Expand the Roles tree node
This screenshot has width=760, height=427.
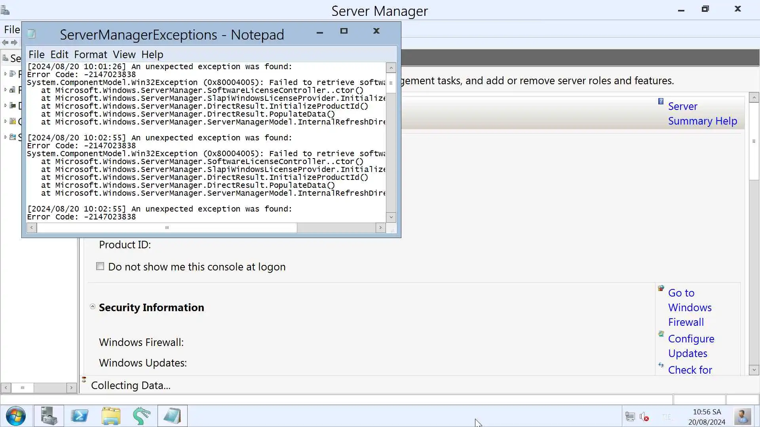(6, 74)
